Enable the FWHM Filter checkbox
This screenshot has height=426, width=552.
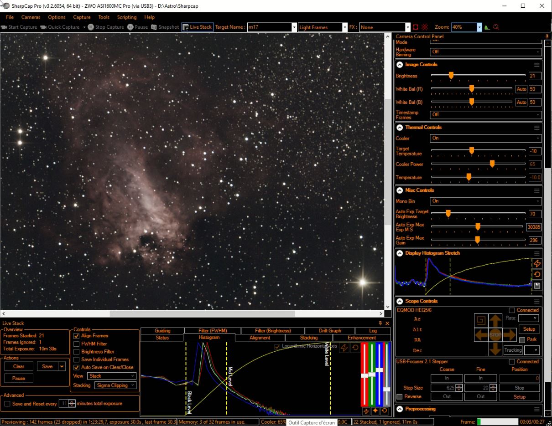pyautogui.click(x=77, y=344)
